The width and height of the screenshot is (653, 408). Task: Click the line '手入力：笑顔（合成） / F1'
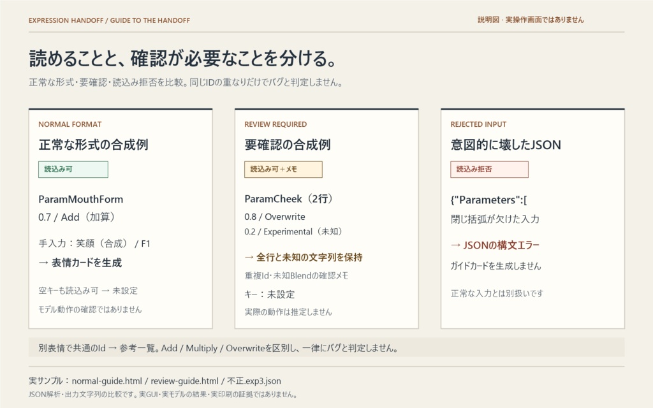coord(94,244)
